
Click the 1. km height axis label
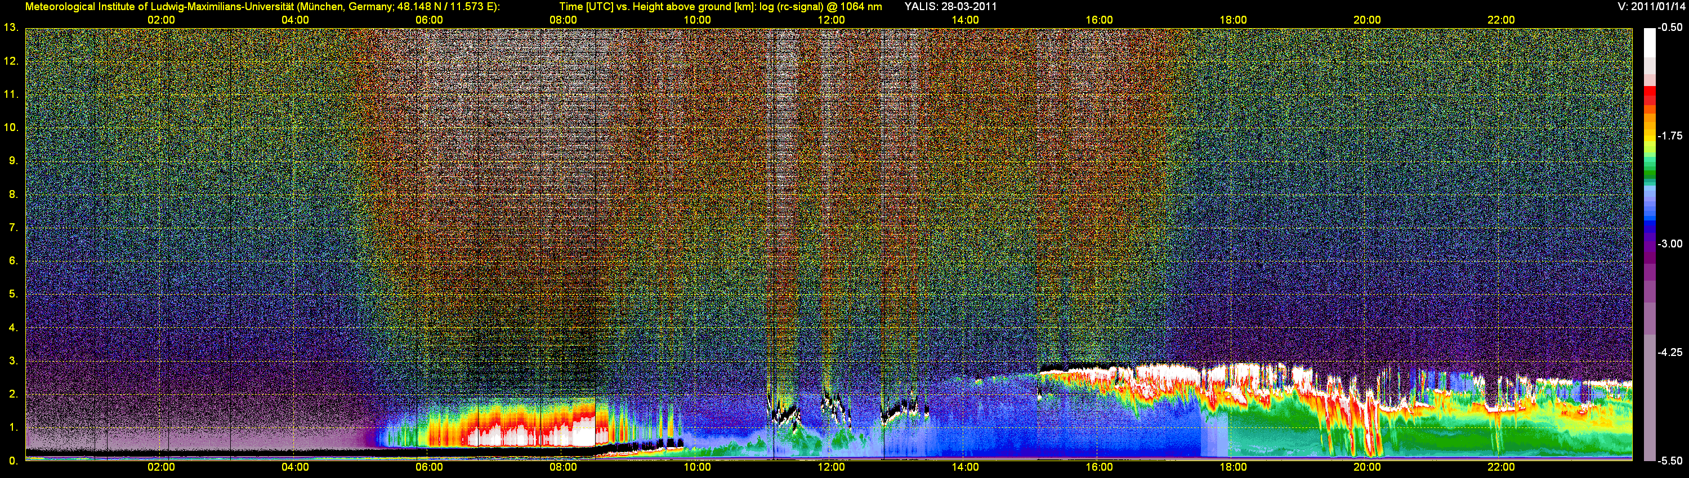14,427
